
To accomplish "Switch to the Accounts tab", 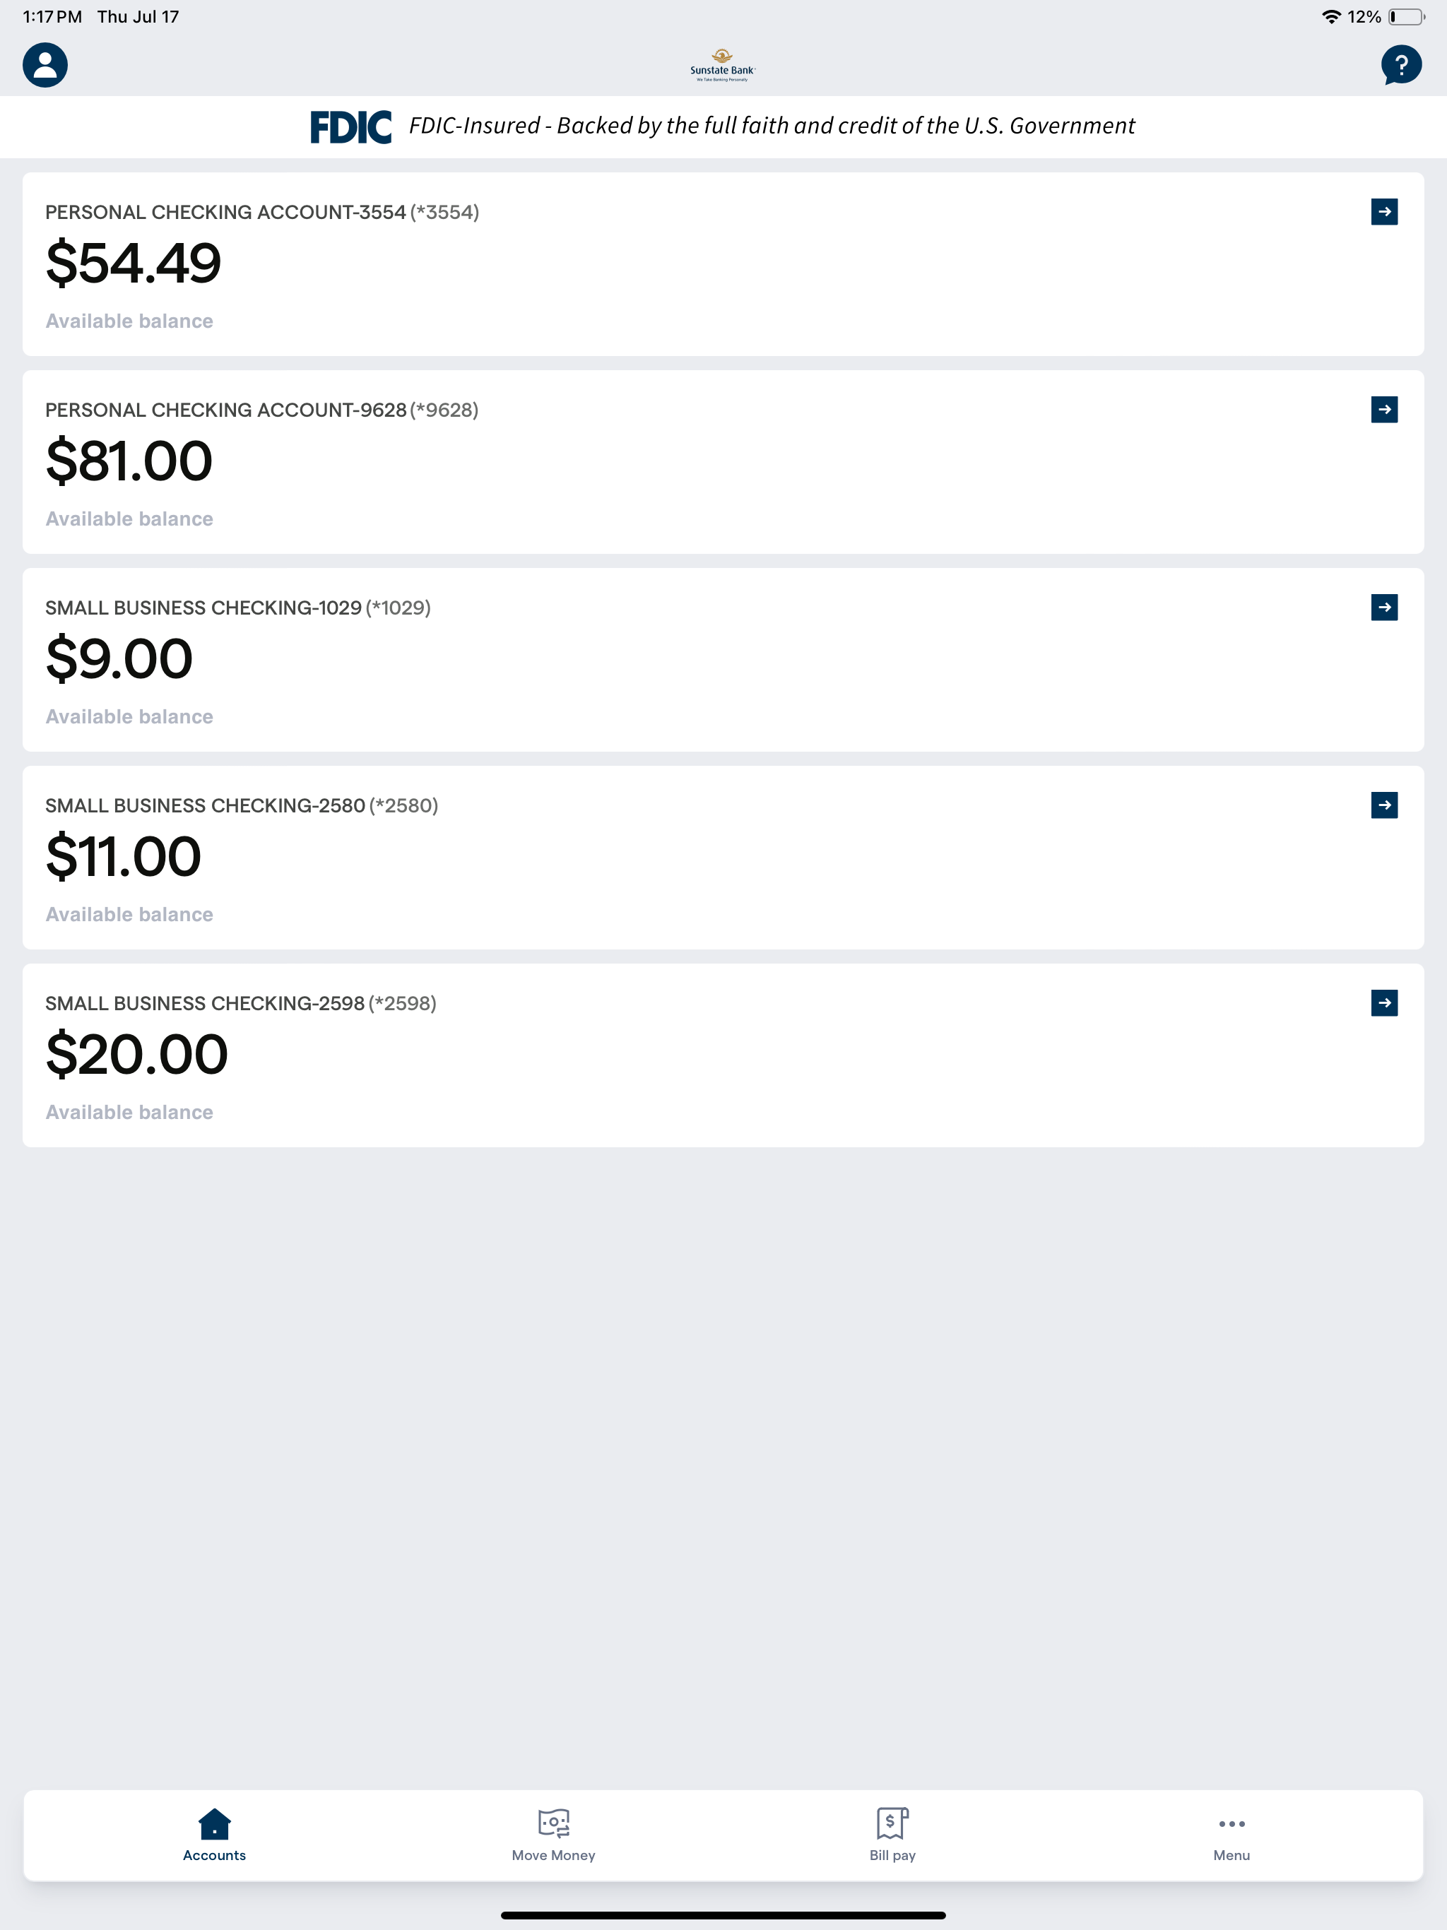I will [x=214, y=1834].
